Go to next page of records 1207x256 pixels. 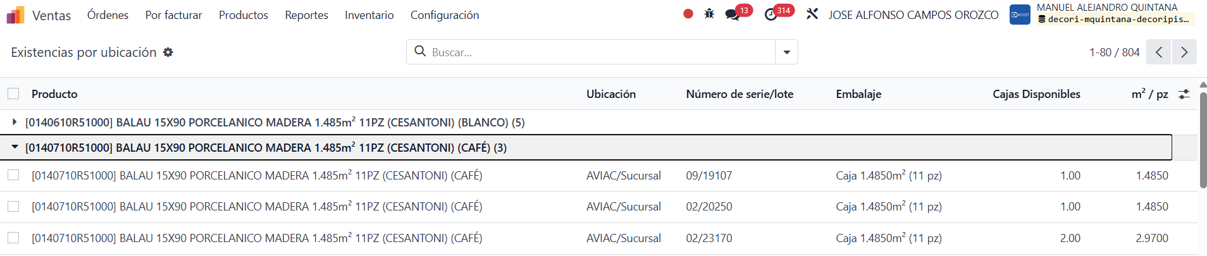1184,52
